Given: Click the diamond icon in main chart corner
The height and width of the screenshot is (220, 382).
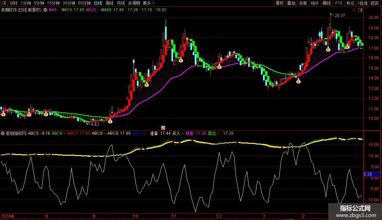Looking at the screenshot, I should point(354,10).
